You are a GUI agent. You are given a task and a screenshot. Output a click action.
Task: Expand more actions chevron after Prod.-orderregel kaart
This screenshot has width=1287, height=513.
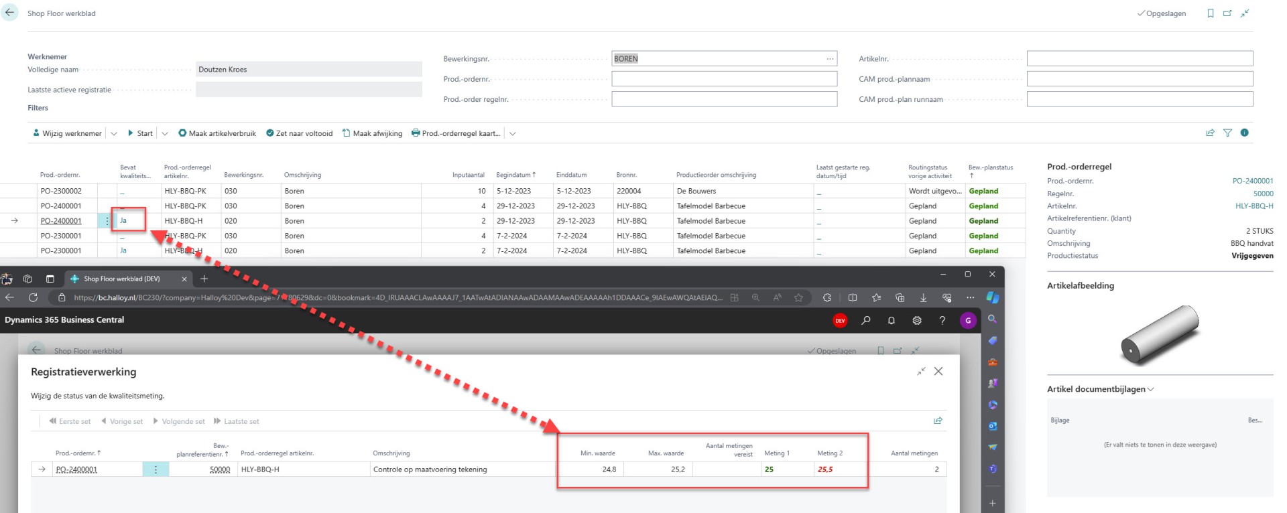coord(513,133)
